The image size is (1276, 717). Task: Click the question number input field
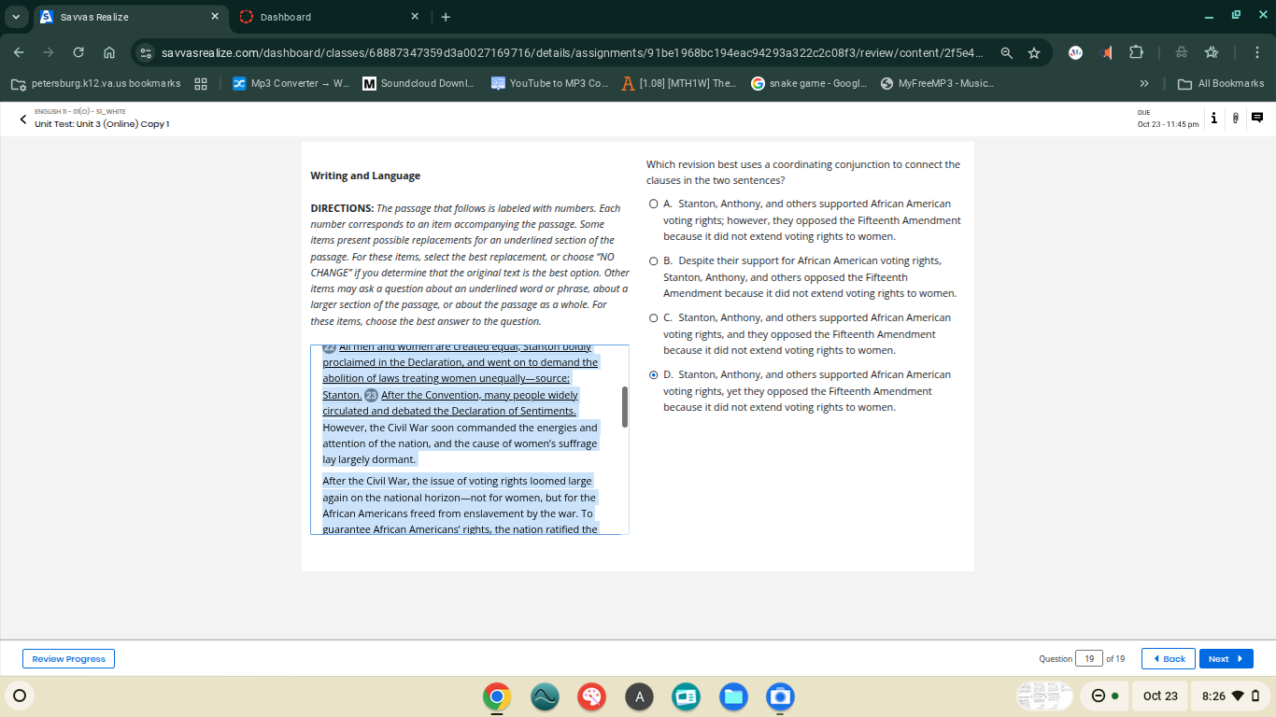pos(1089,658)
